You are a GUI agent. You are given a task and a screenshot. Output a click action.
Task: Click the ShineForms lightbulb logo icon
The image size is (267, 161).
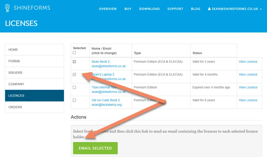7,8
